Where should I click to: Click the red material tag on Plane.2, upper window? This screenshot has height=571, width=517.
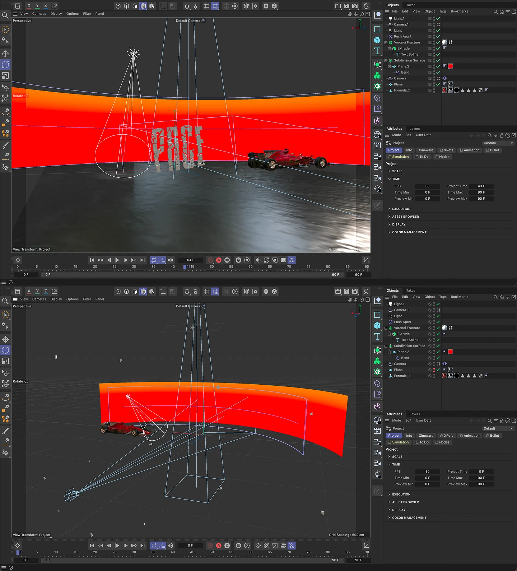click(x=451, y=66)
